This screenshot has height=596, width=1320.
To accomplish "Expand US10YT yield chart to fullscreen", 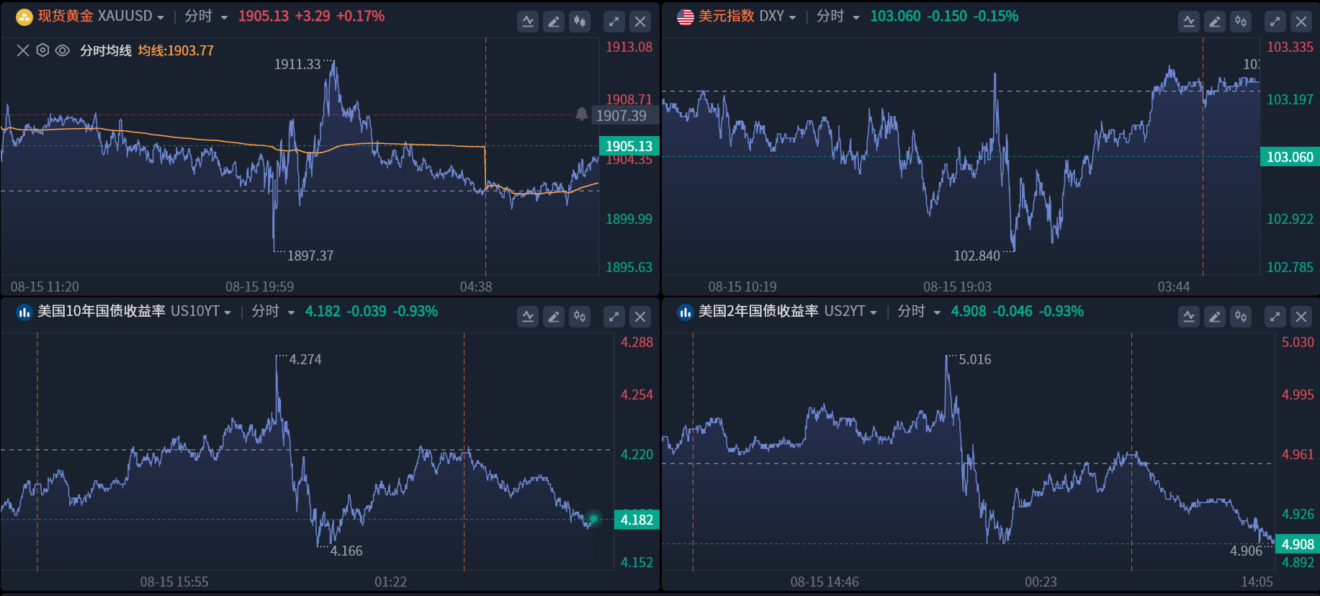I will pyautogui.click(x=614, y=317).
